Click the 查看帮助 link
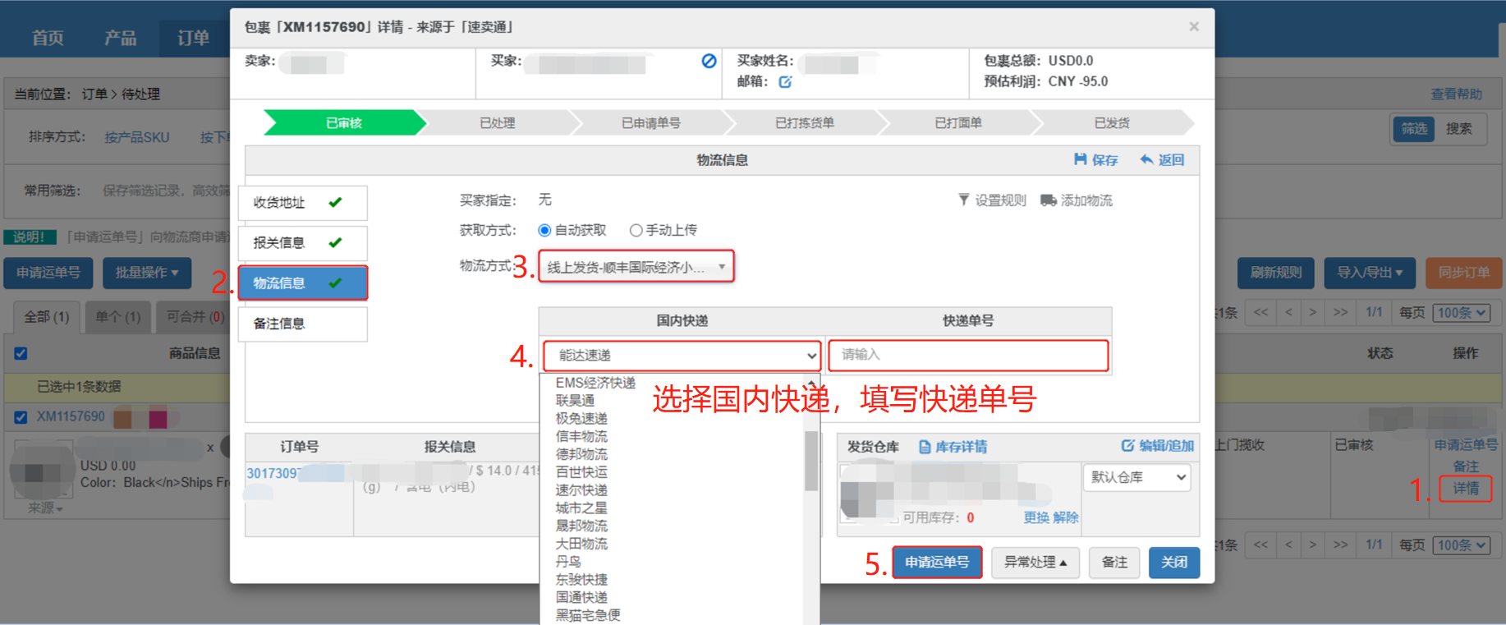The width and height of the screenshot is (1506, 625). click(x=1457, y=94)
